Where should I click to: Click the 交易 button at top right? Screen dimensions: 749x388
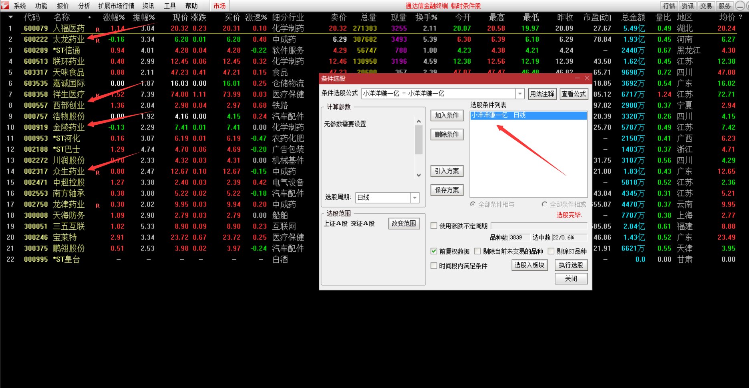click(x=706, y=6)
